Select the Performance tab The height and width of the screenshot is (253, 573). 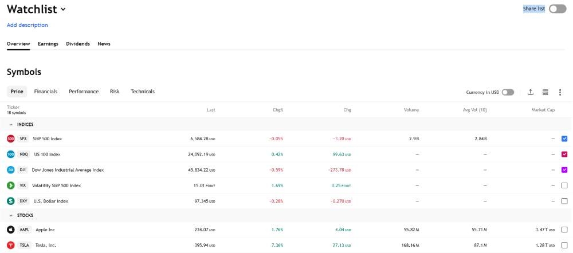tap(84, 92)
